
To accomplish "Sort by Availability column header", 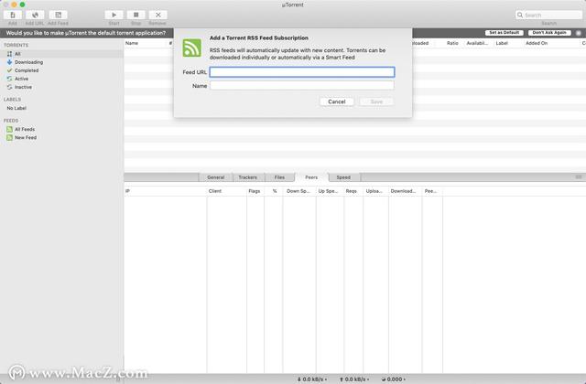I will coord(477,43).
